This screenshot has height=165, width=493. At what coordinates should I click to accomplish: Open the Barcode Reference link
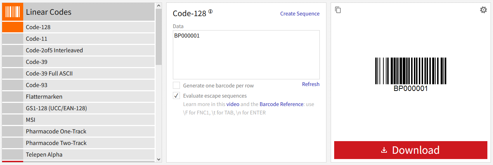tap(281, 104)
